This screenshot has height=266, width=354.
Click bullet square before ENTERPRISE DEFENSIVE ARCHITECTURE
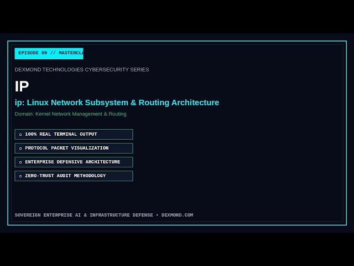pos(20,162)
